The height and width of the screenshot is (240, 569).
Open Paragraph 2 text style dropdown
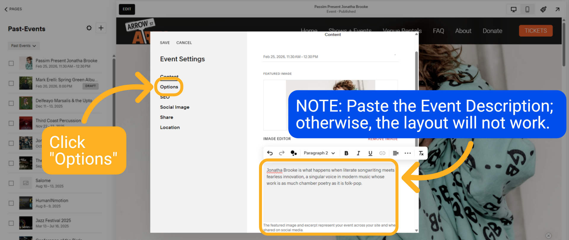319,153
